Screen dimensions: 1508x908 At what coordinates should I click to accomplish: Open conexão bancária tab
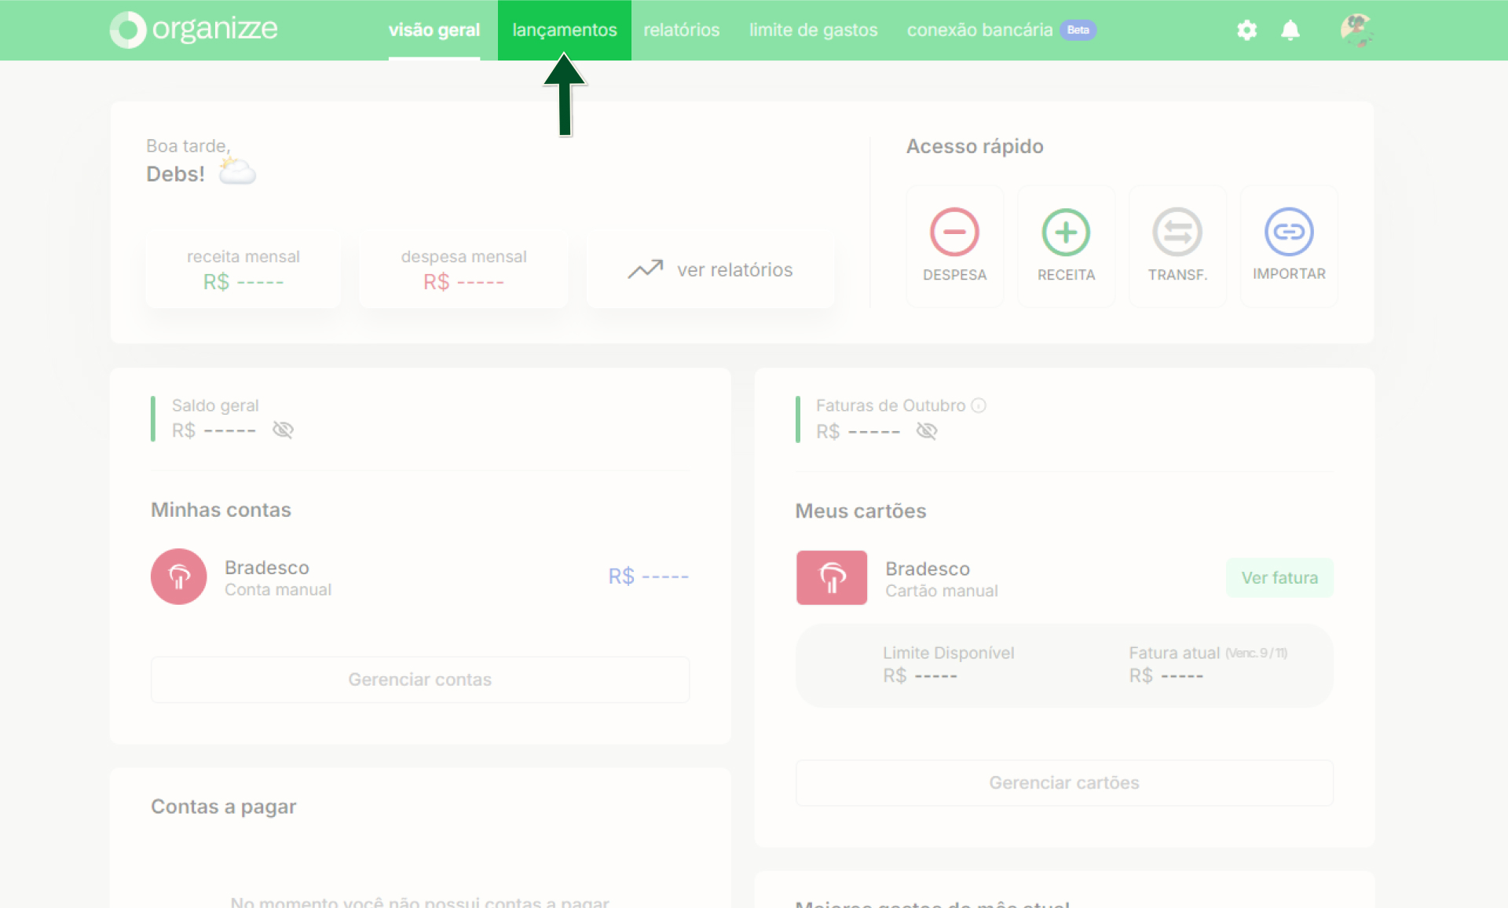point(979,30)
